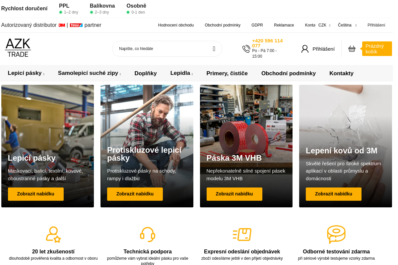Expand the Lepicí pásky menu

pyautogui.click(x=26, y=73)
